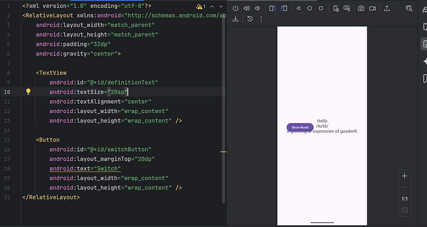Toggle the Layout Inspector icon

(x=409, y=8)
